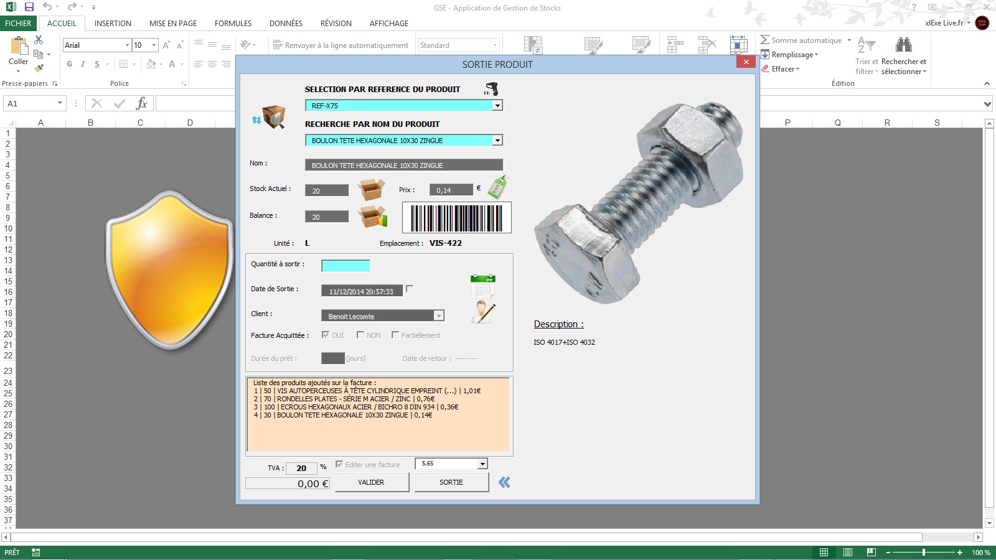The height and width of the screenshot is (560, 996).
Task: Click the open box icon next to Stock Actuel
Action: click(x=372, y=190)
